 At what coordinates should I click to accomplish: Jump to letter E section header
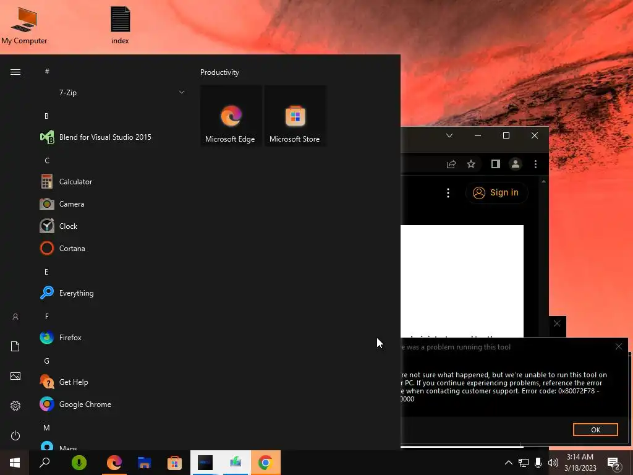46,272
